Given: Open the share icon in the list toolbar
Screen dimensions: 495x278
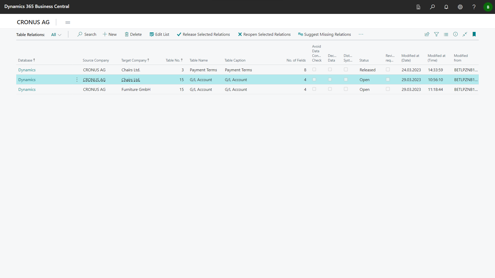Looking at the screenshot, I should click(427, 34).
